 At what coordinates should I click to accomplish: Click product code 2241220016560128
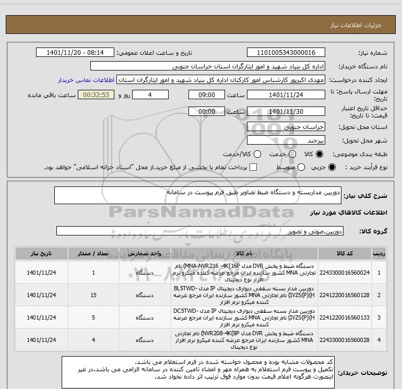coord(345,295)
